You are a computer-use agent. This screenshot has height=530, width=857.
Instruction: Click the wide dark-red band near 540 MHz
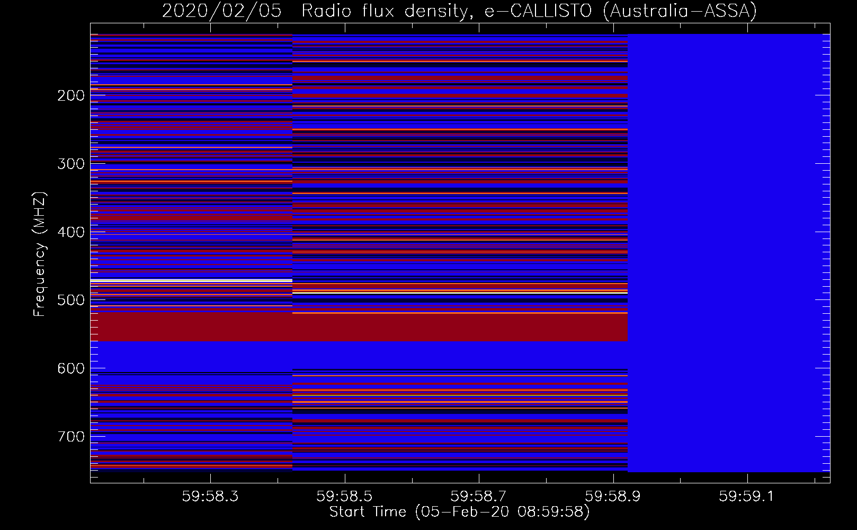(359, 328)
